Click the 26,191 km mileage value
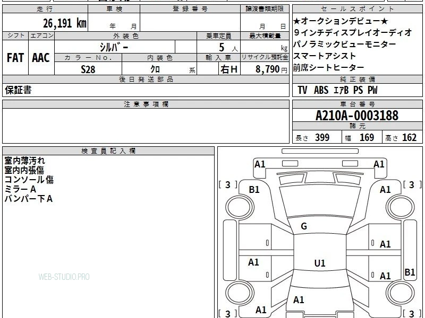 click(65, 23)
